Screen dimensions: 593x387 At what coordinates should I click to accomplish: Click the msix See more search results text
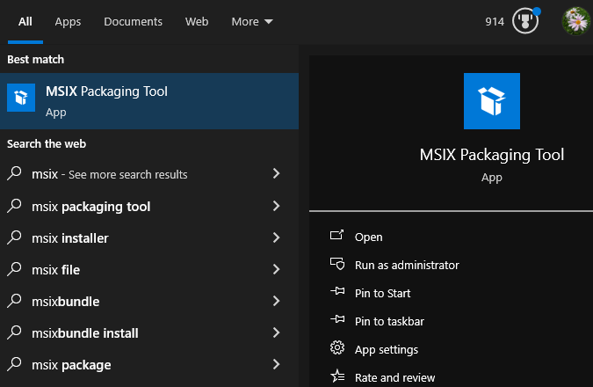click(110, 174)
